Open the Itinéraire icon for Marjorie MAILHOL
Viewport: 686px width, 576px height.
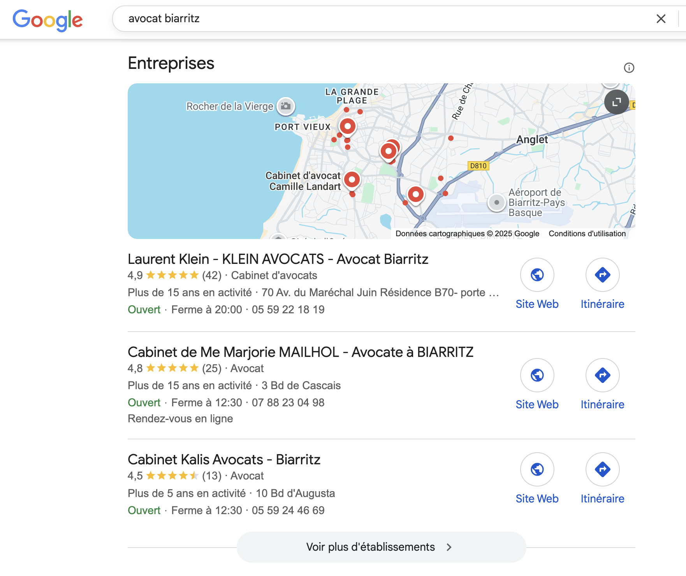pyautogui.click(x=602, y=375)
